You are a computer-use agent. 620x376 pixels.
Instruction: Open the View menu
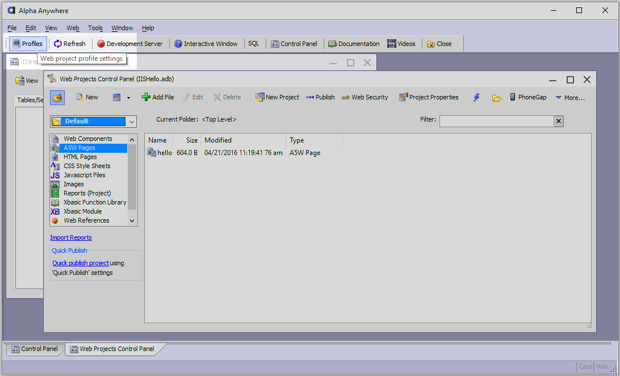coord(51,28)
